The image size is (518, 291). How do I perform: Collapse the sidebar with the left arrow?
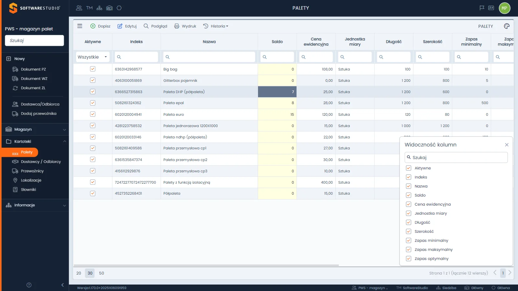point(62,285)
